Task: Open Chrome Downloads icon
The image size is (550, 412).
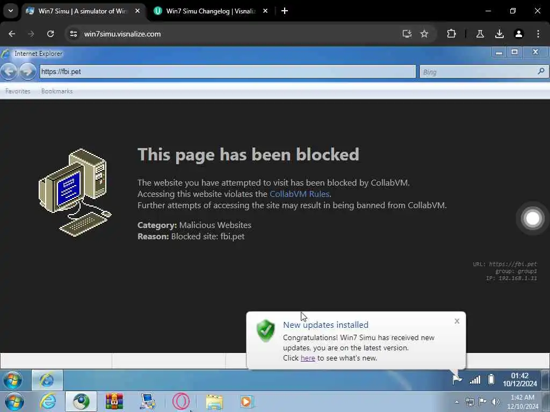Action: tap(499, 34)
